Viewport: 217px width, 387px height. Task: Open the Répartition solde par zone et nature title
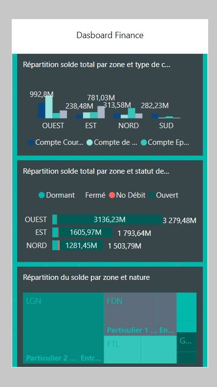coord(87,277)
